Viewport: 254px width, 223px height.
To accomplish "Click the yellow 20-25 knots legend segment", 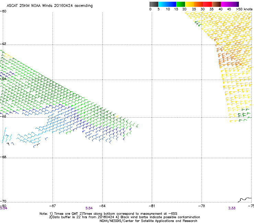I will [x=189, y=4].
